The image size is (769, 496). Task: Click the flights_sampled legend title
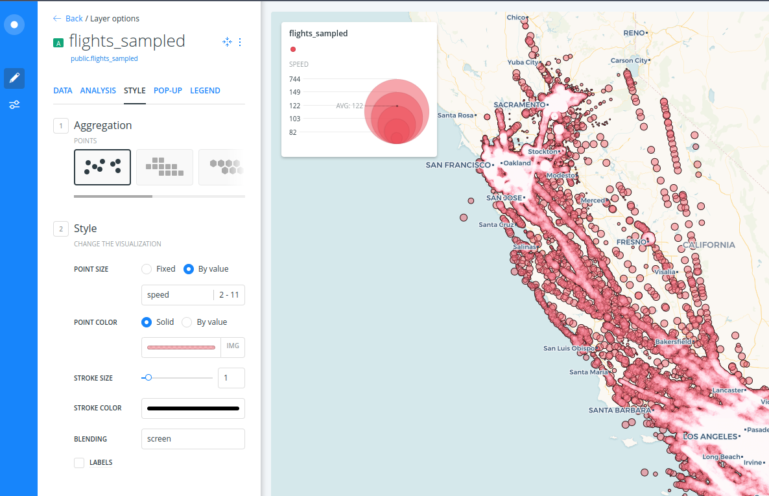318,33
